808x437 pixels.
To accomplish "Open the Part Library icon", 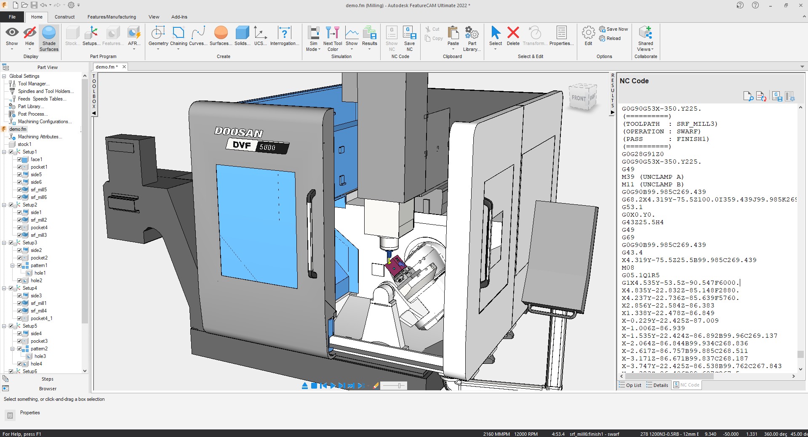I will point(472,33).
